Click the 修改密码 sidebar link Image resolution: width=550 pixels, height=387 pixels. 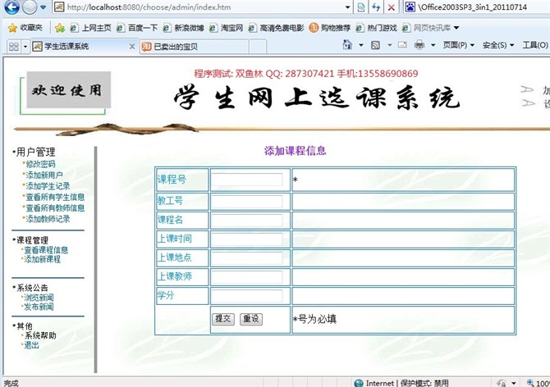(41, 164)
